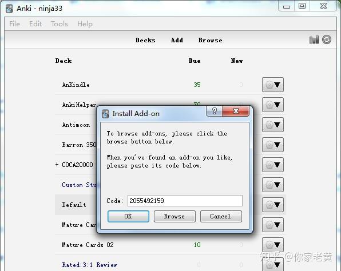Image resolution: width=341 pixels, height=271 pixels.
Task: Click OK in Install Add-on dialog
Action: pos(128,216)
